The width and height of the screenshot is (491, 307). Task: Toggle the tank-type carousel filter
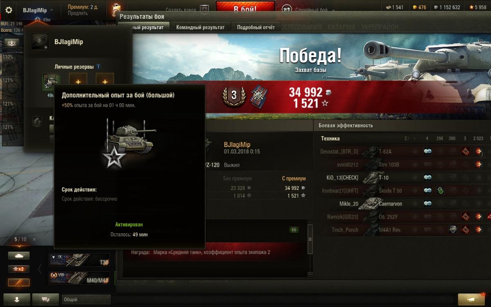(x=19, y=255)
